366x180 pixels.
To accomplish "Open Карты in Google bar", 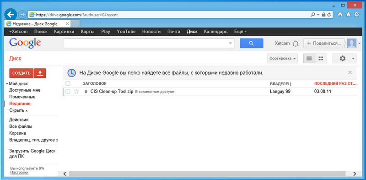I will (88, 32).
